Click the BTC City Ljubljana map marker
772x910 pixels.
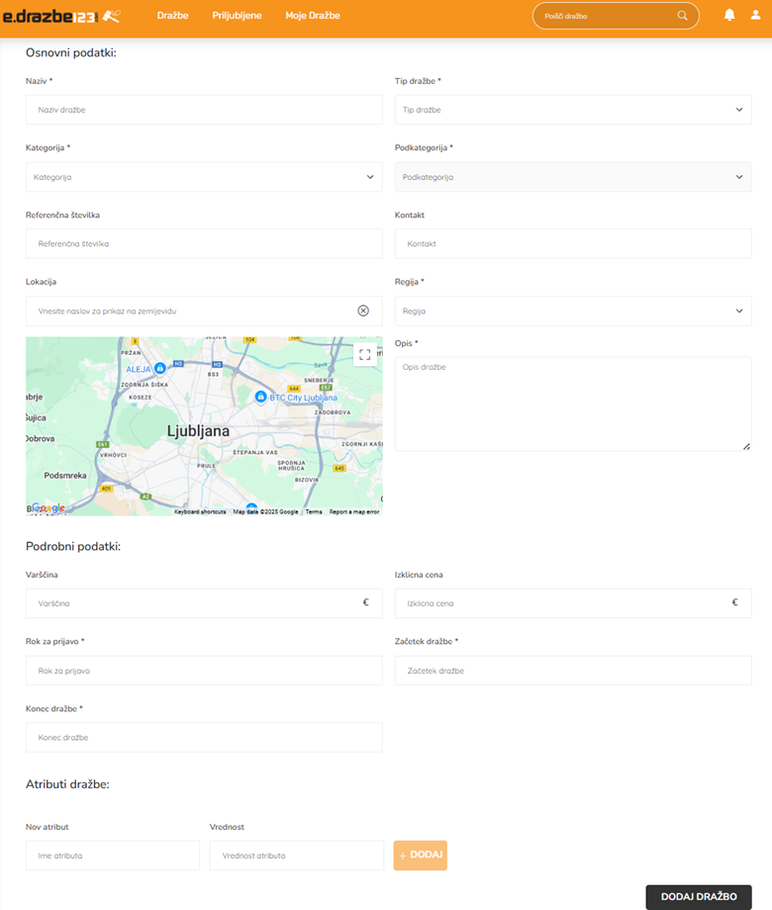[x=260, y=397]
